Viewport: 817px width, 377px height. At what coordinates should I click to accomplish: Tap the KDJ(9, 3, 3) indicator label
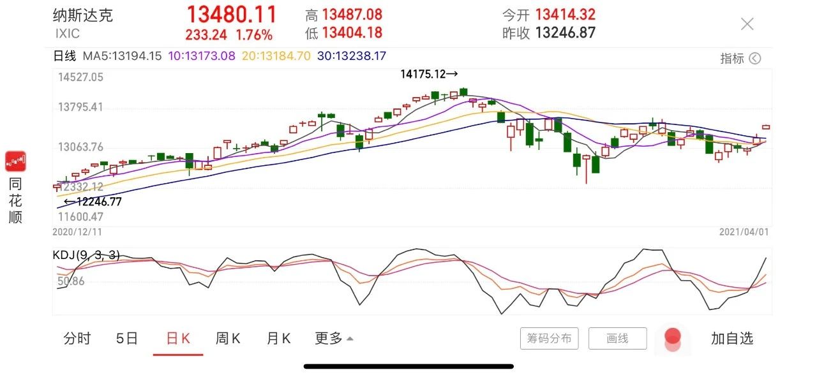point(86,255)
